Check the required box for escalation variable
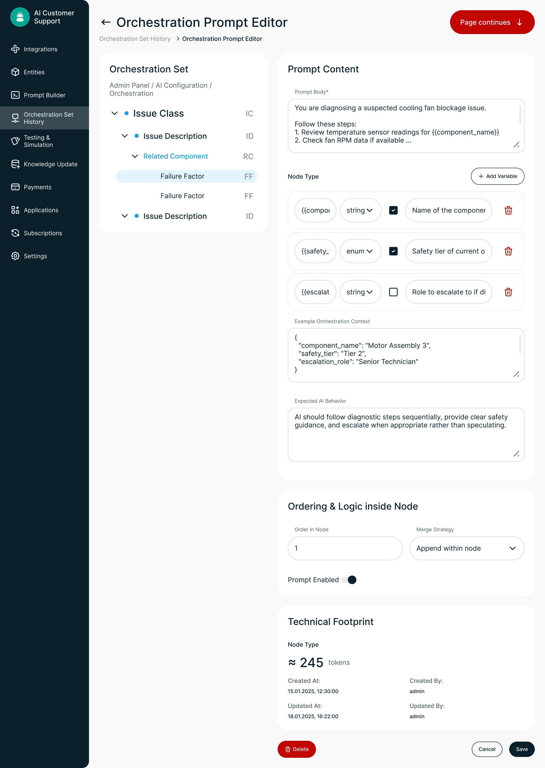545x768 pixels. click(x=393, y=292)
